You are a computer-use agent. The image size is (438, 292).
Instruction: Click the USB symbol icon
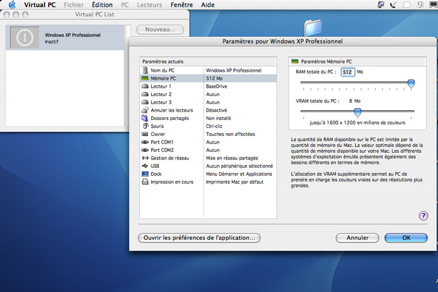click(145, 166)
